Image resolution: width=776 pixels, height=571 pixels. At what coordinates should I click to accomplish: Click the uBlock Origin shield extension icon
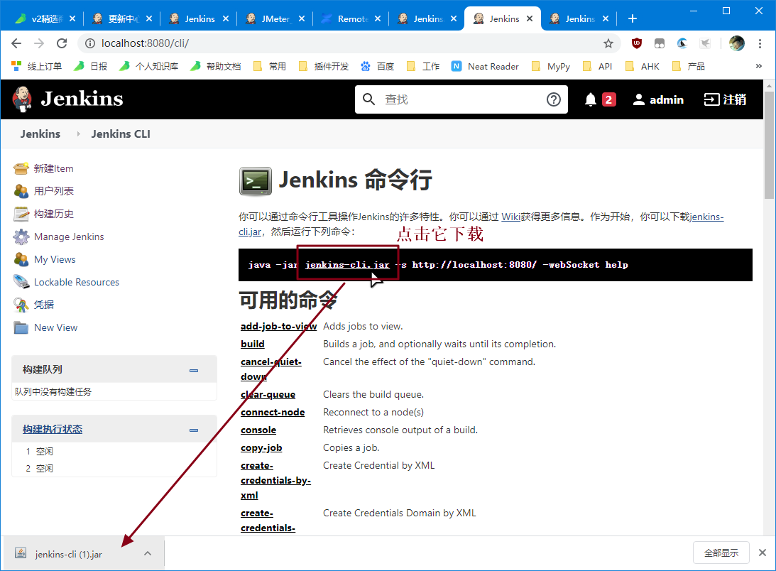[x=636, y=43]
